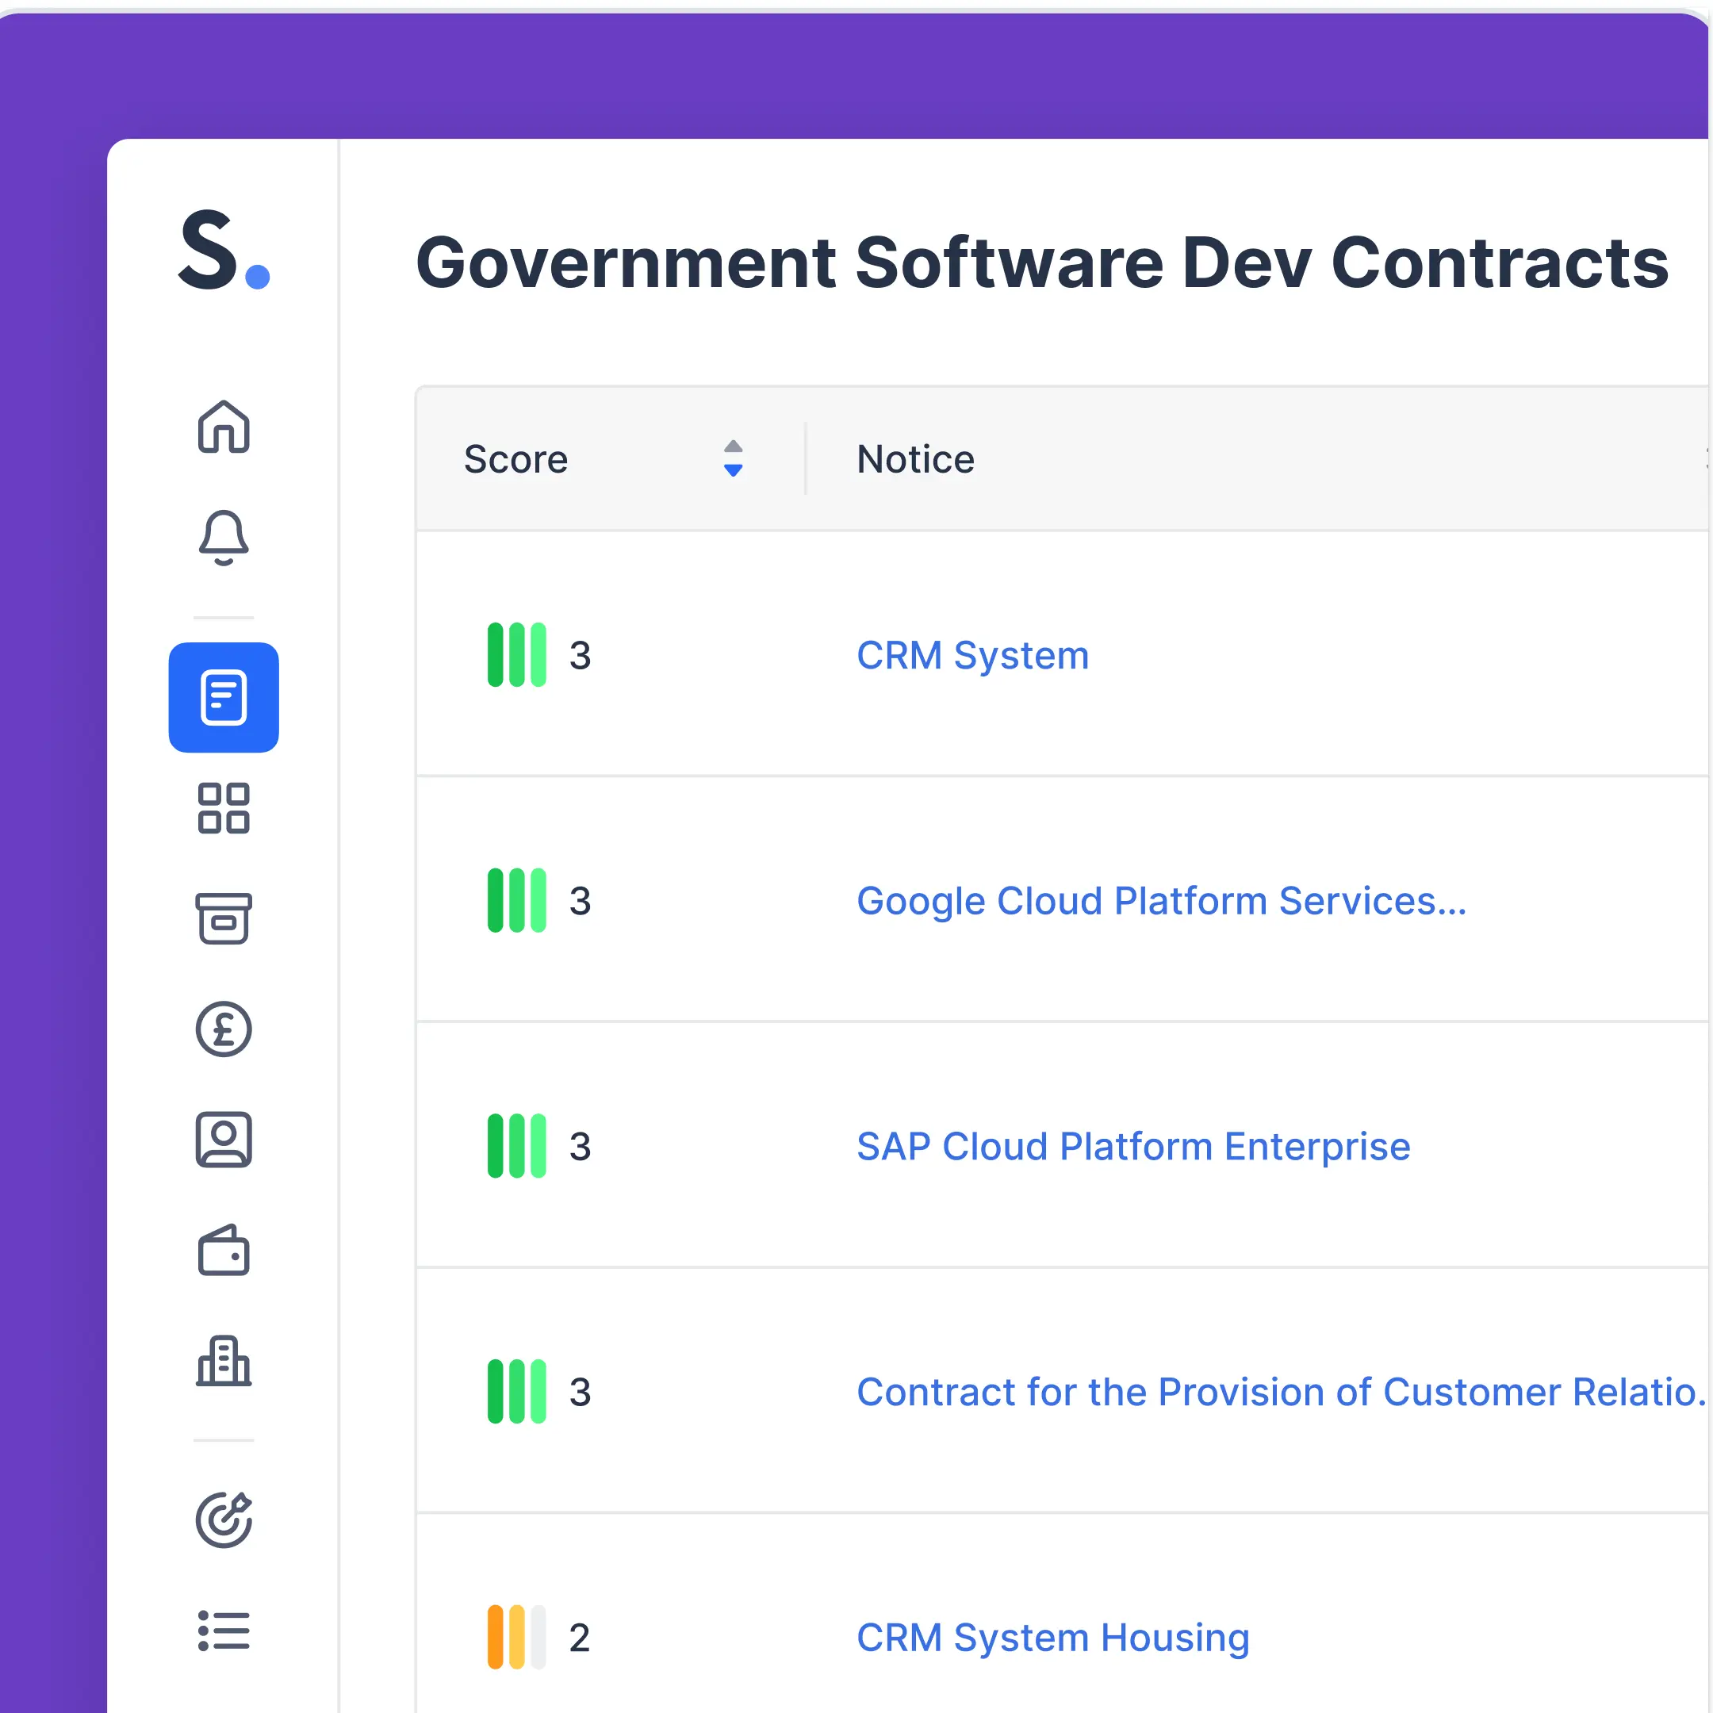Open CRM System Housing notice
Image resolution: width=1713 pixels, height=1713 pixels.
[x=1052, y=1638]
